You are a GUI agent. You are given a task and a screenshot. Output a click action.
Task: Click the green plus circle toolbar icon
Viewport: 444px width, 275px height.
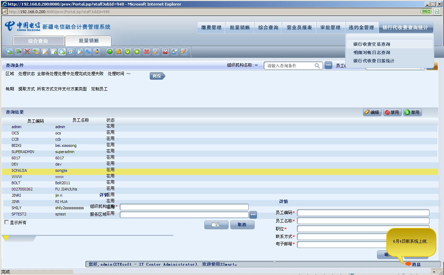point(137,52)
